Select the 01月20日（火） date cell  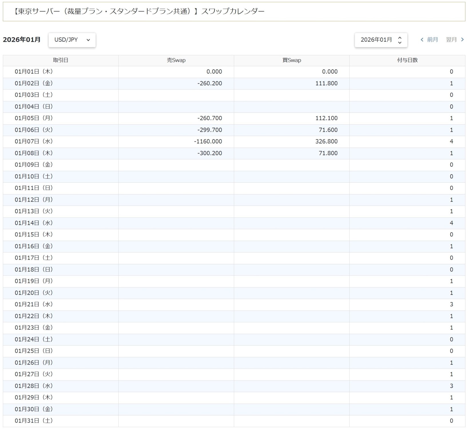pos(61,293)
